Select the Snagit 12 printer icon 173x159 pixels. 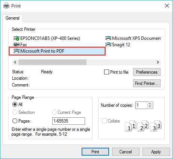[108, 44]
